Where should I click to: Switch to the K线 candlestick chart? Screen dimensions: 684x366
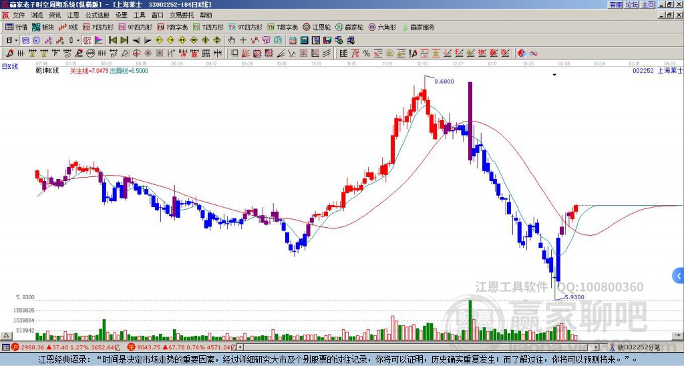coord(68,27)
